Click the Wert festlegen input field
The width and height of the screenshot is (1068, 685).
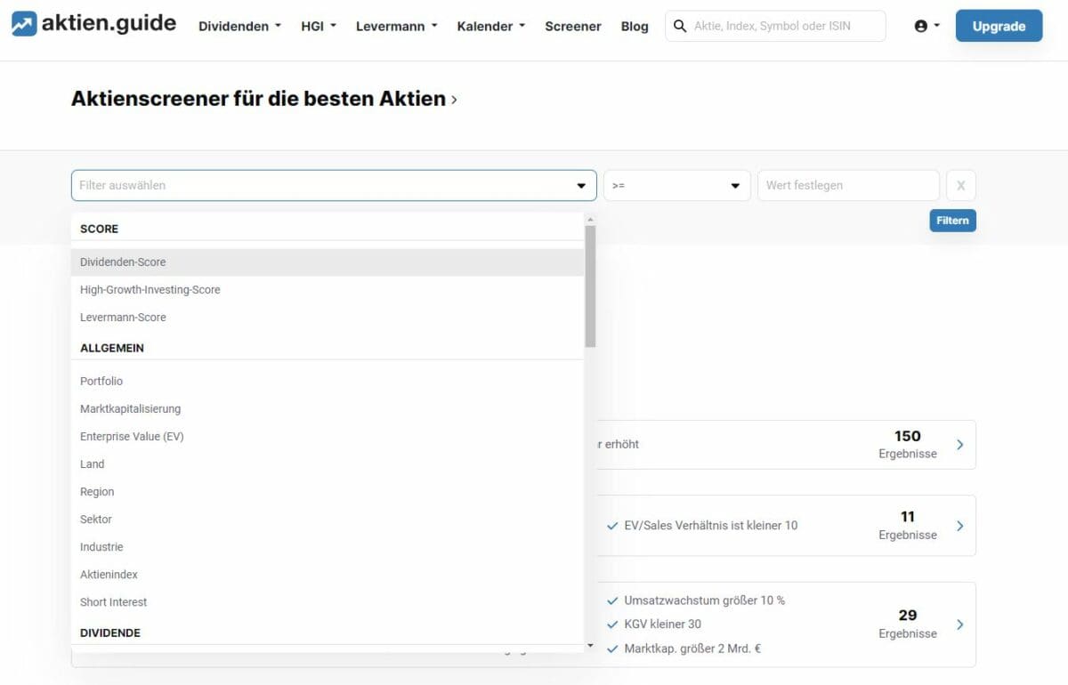pyautogui.click(x=845, y=185)
